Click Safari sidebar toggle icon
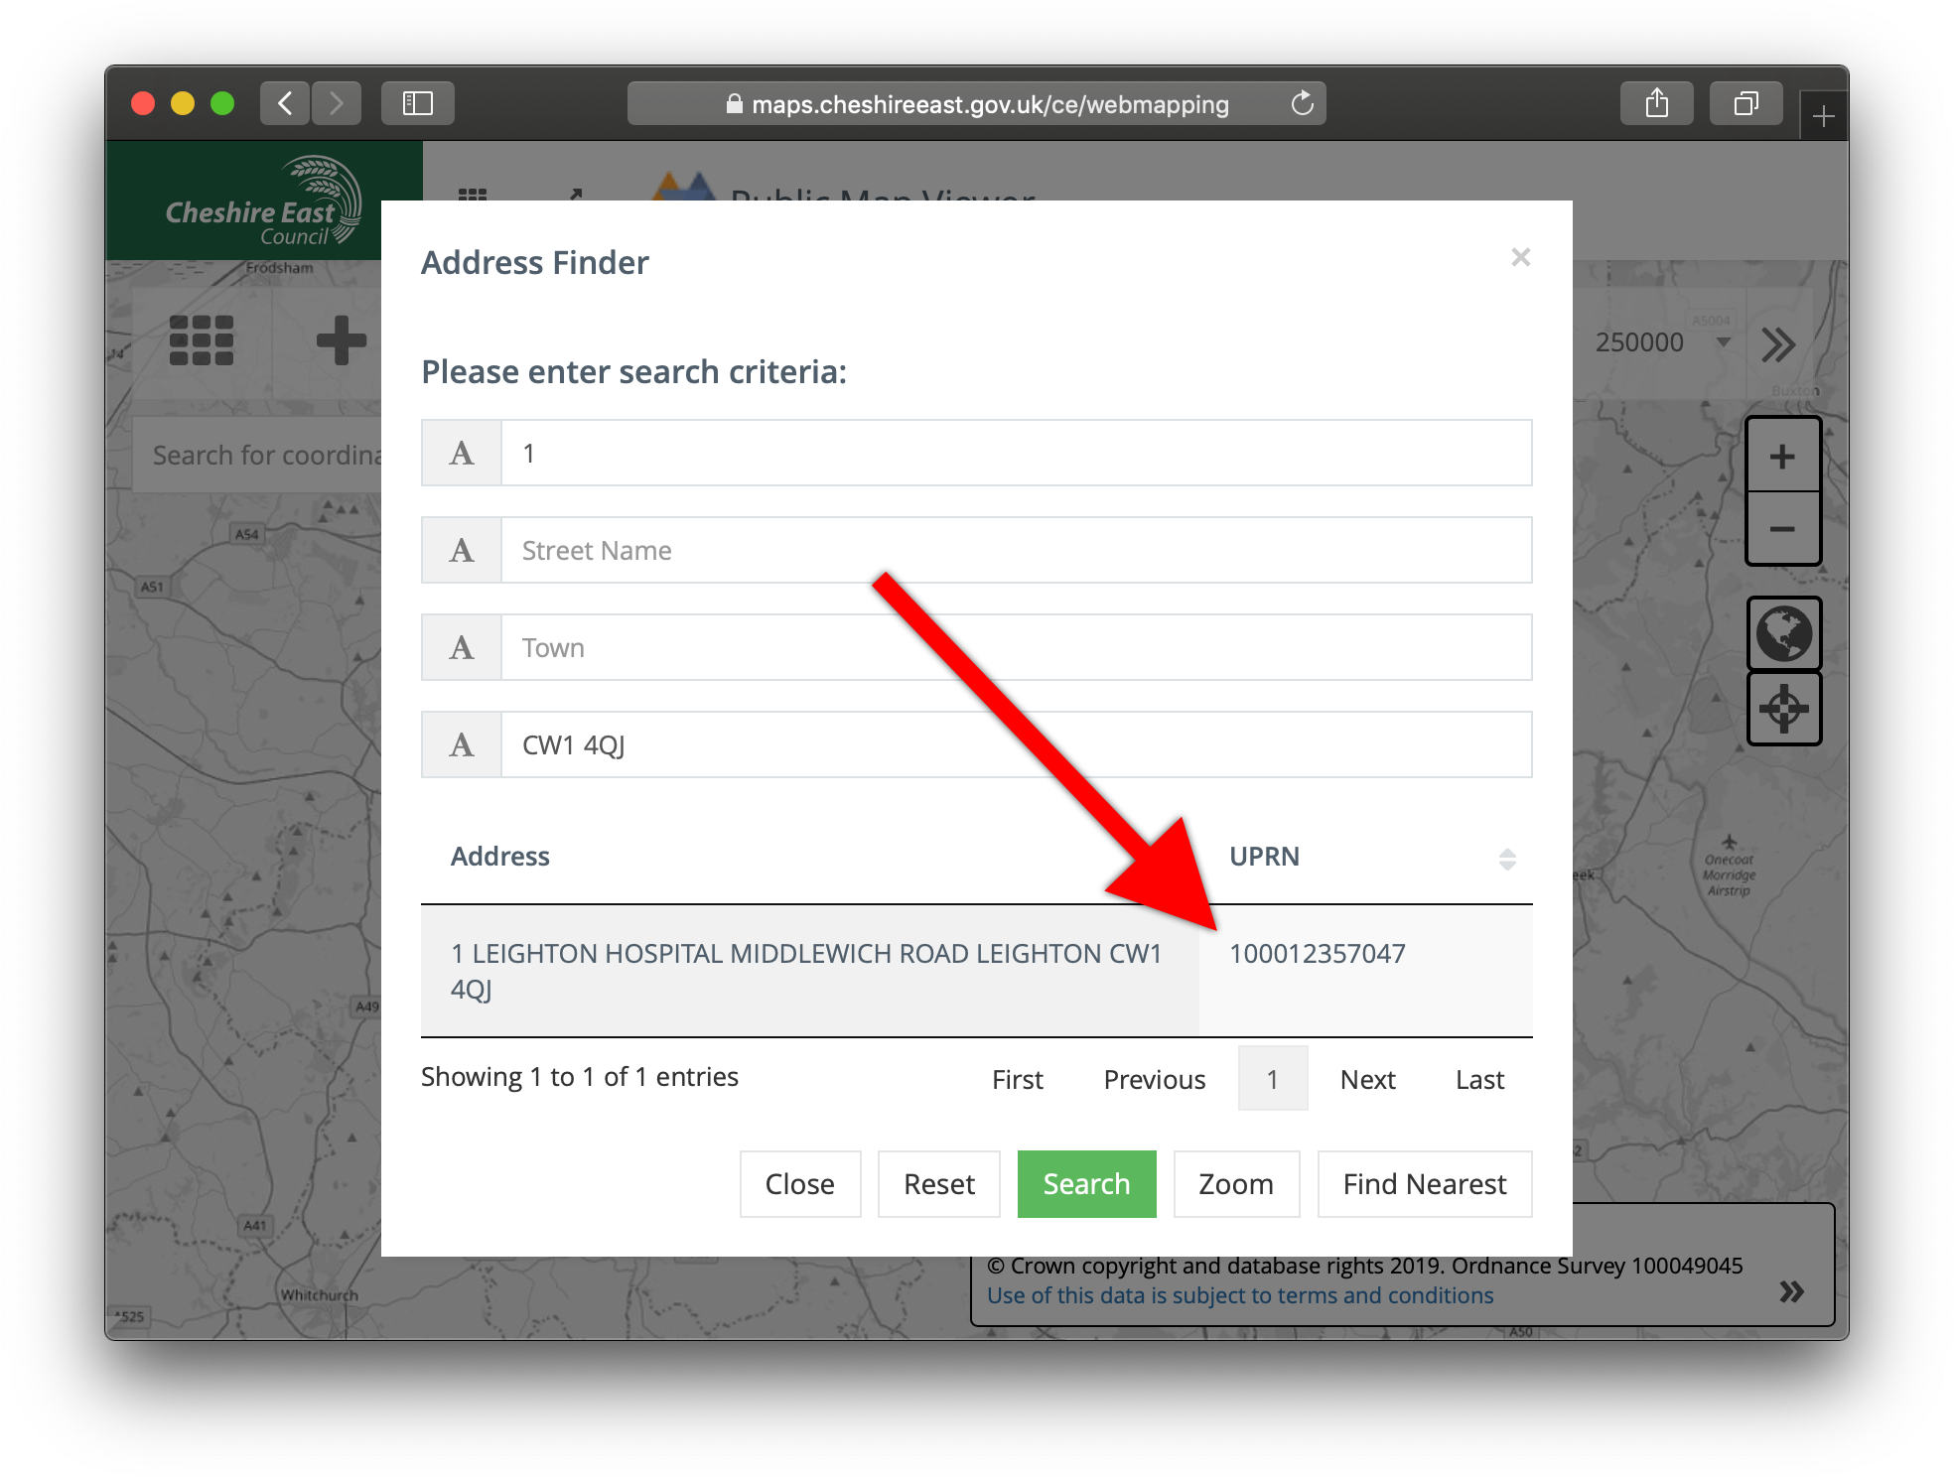The width and height of the screenshot is (1954, 1477). click(417, 103)
